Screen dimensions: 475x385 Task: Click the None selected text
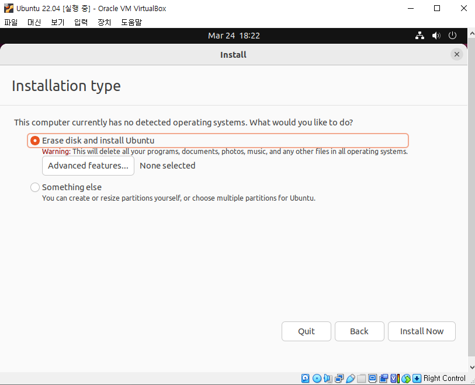pos(168,166)
